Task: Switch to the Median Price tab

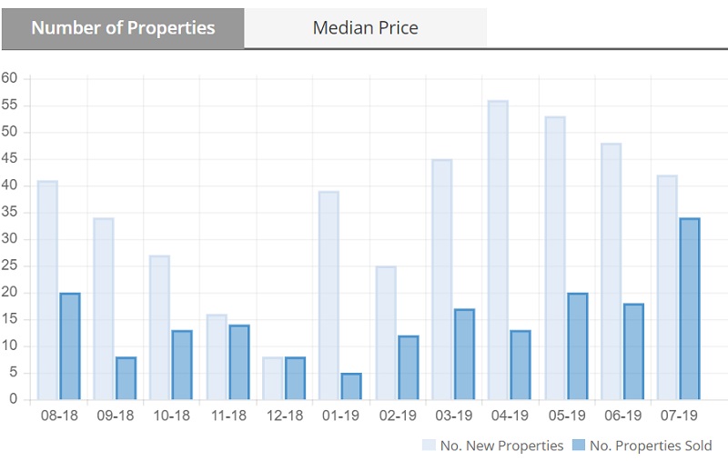Action: click(x=365, y=27)
